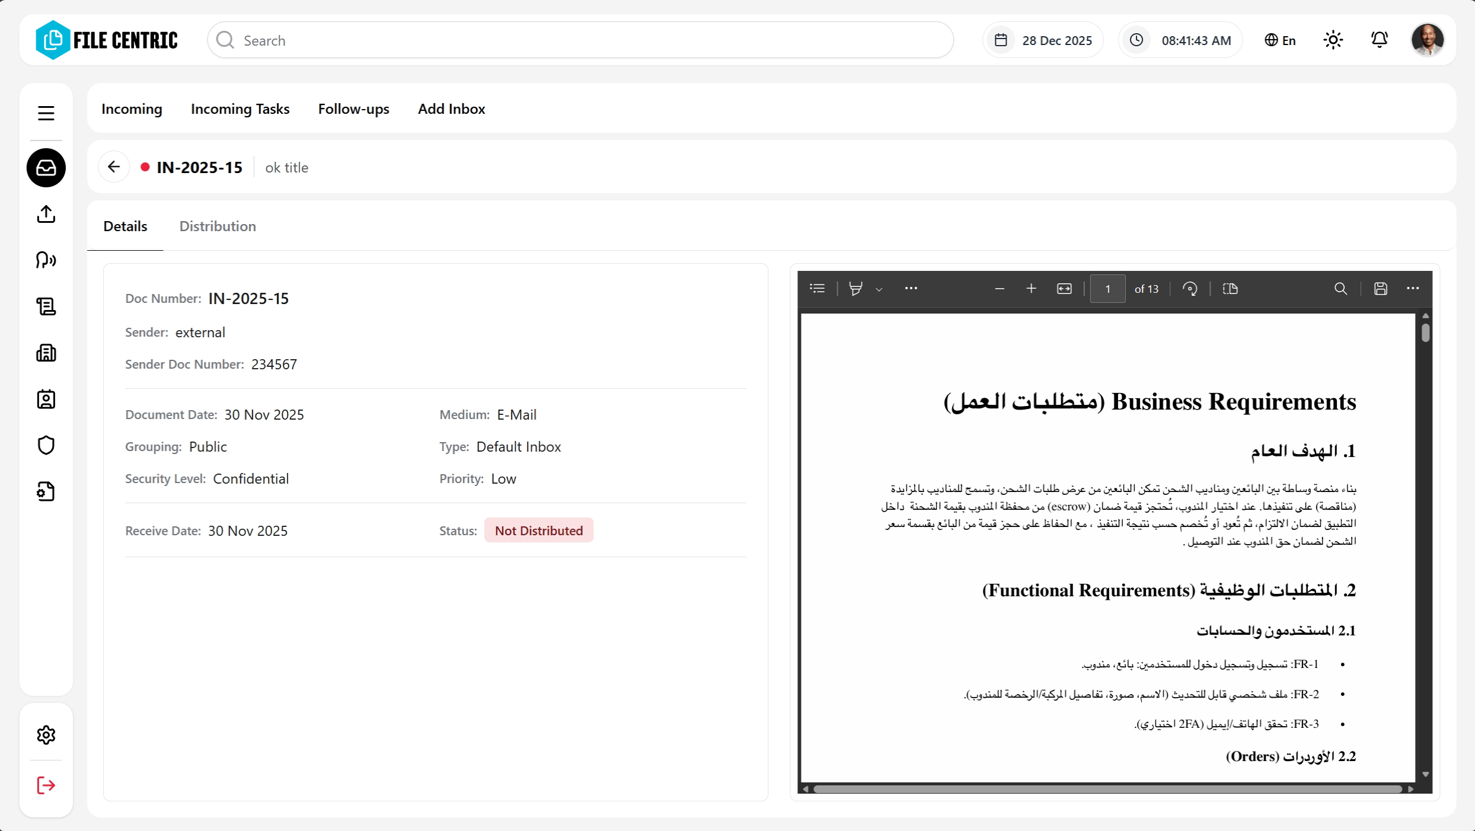Rotate the PDF page
Screen dimensions: 1475x831
(1190, 289)
